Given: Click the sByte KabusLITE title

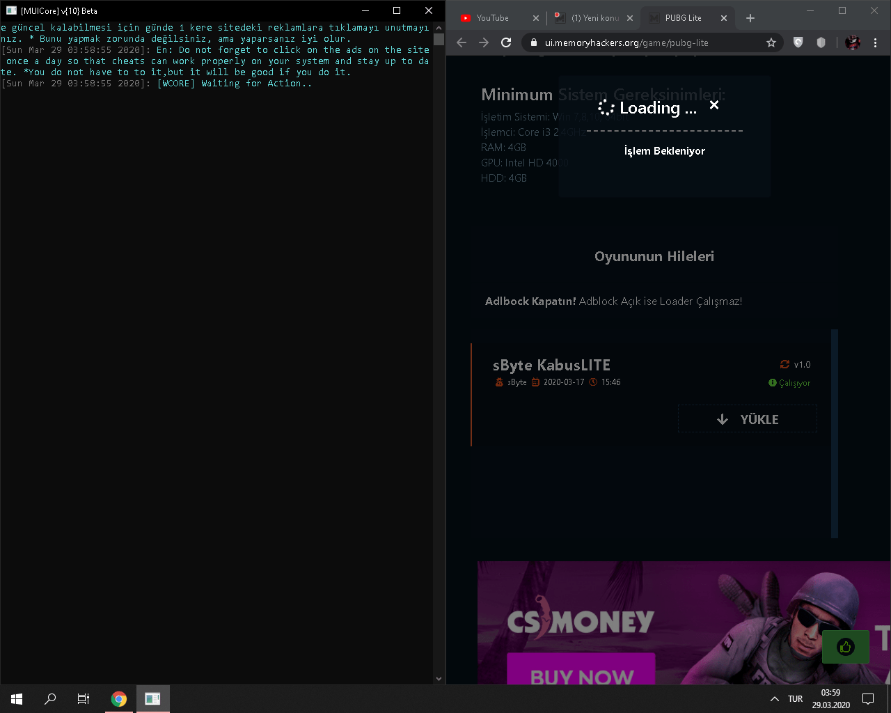Looking at the screenshot, I should pyautogui.click(x=551, y=365).
